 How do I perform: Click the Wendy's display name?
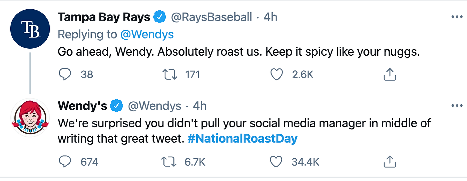(82, 106)
